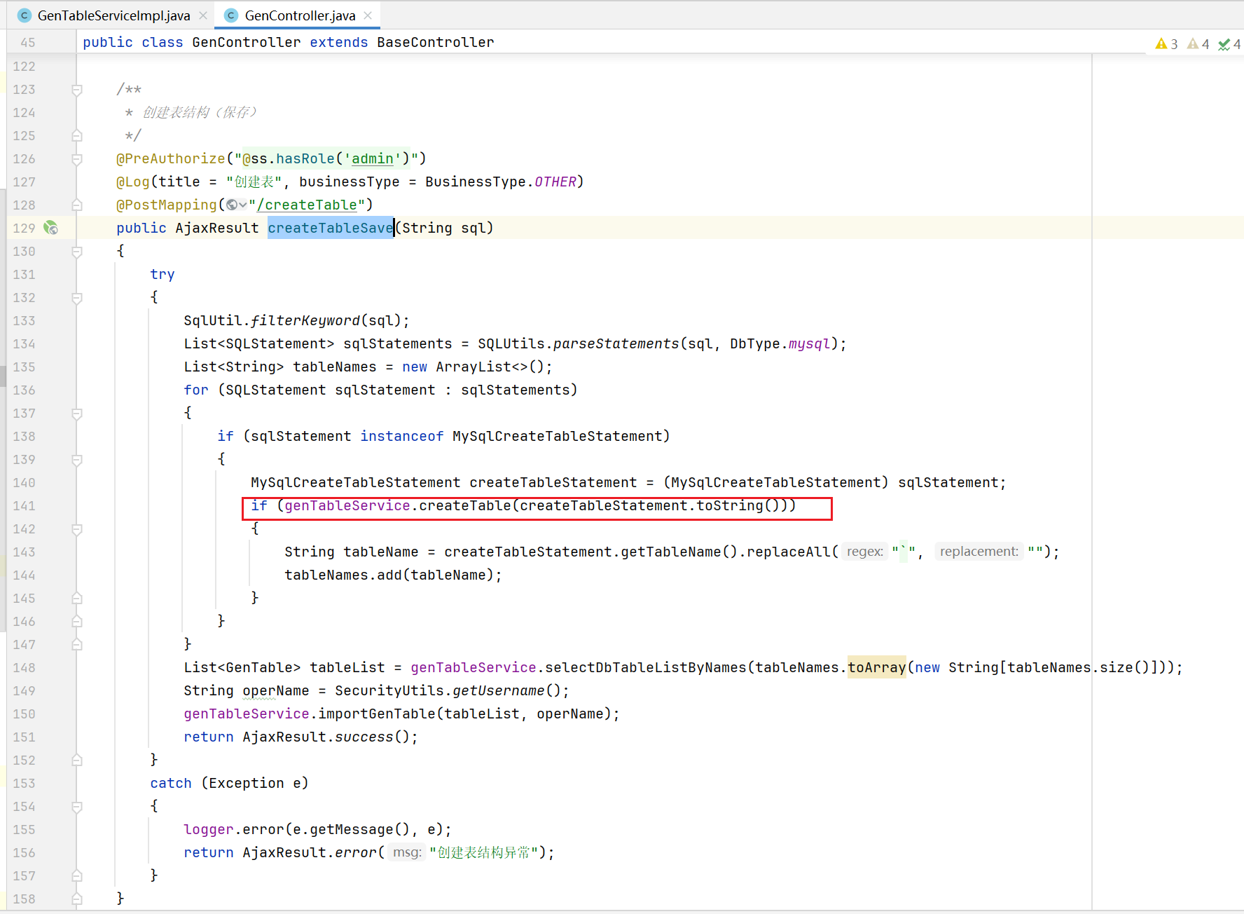Click MySqlCreateTableStatement in the instanceof check

pos(558,436)
